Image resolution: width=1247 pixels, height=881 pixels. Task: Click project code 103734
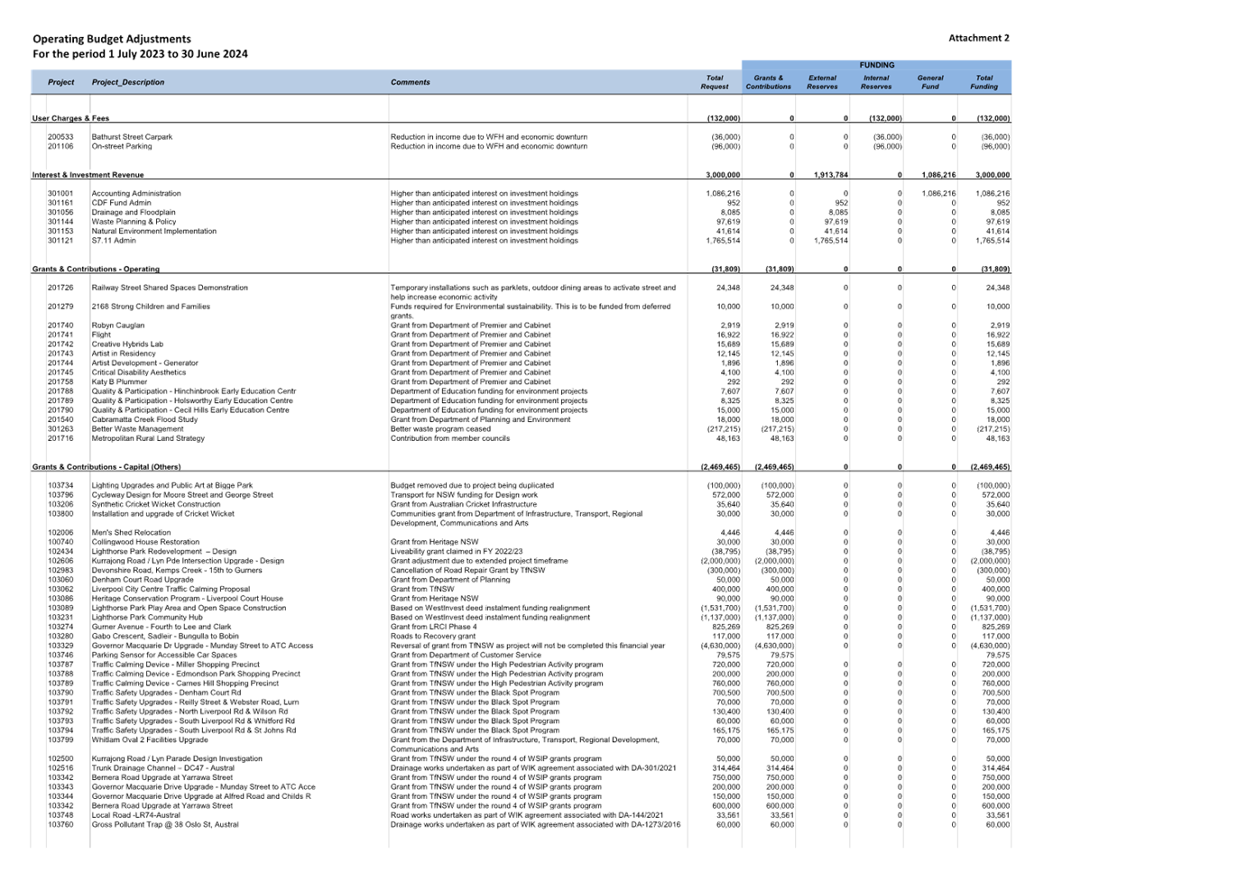(60, 485)
